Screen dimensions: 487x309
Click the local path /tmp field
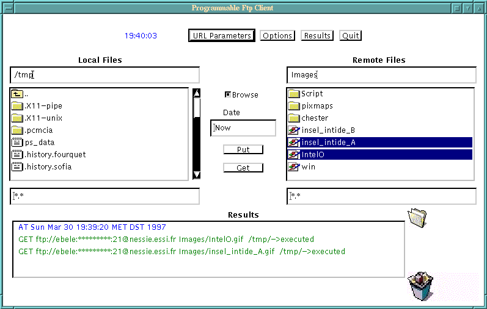[104, 75]
